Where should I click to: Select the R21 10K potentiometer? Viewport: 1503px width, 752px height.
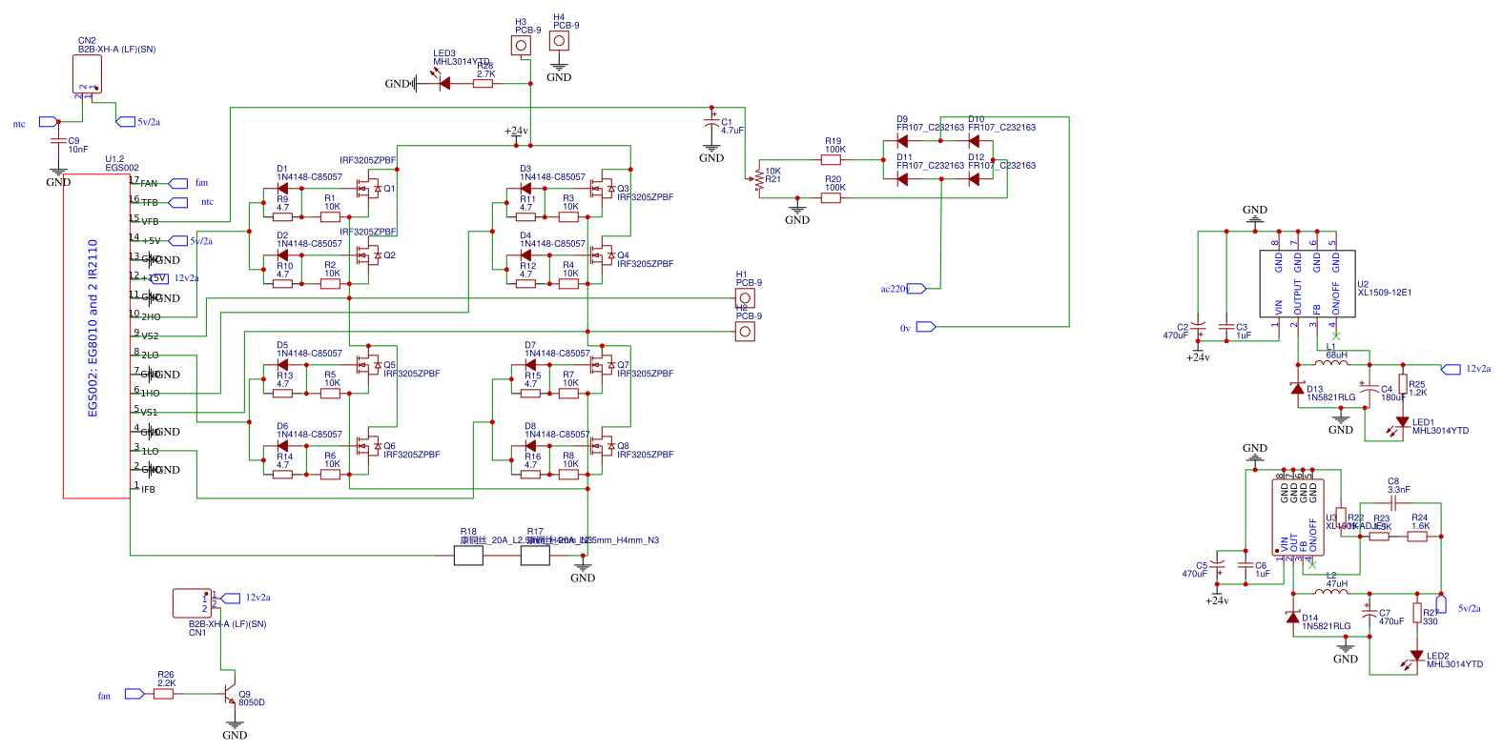(759, 179)
